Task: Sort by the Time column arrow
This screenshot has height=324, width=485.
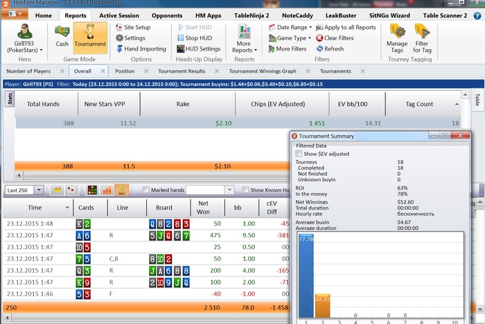Action: [x=67, y=208]
